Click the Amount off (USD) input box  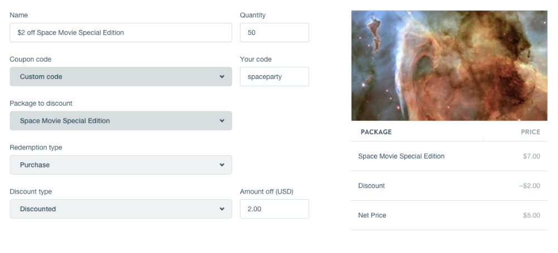pos(274,209)
